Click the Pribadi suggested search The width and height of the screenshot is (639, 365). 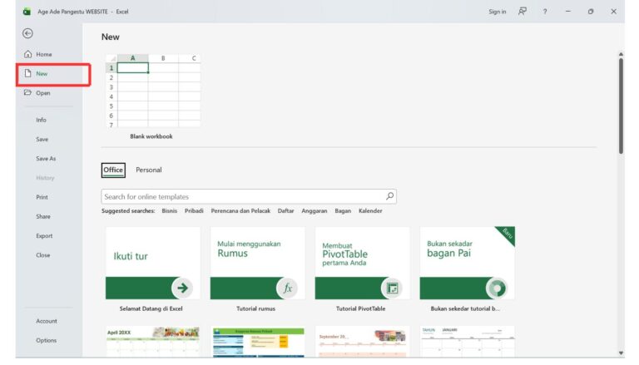[x=194, y=210]
